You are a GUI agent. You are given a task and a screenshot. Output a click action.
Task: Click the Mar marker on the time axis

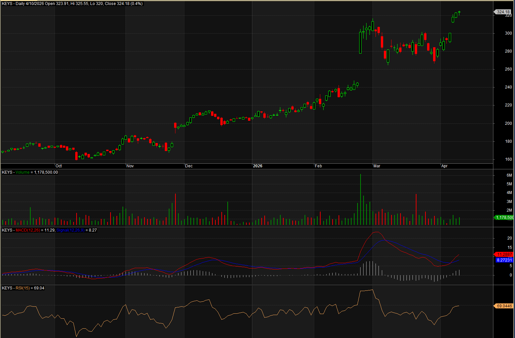pyautogui.click(x=377, y=166)
